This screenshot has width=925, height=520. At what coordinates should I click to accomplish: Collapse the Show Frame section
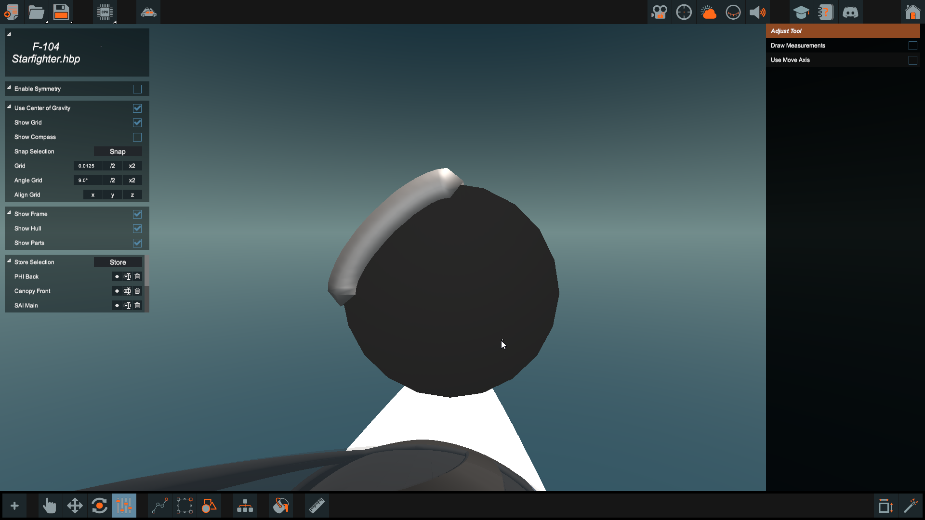(x=9, y=213)
